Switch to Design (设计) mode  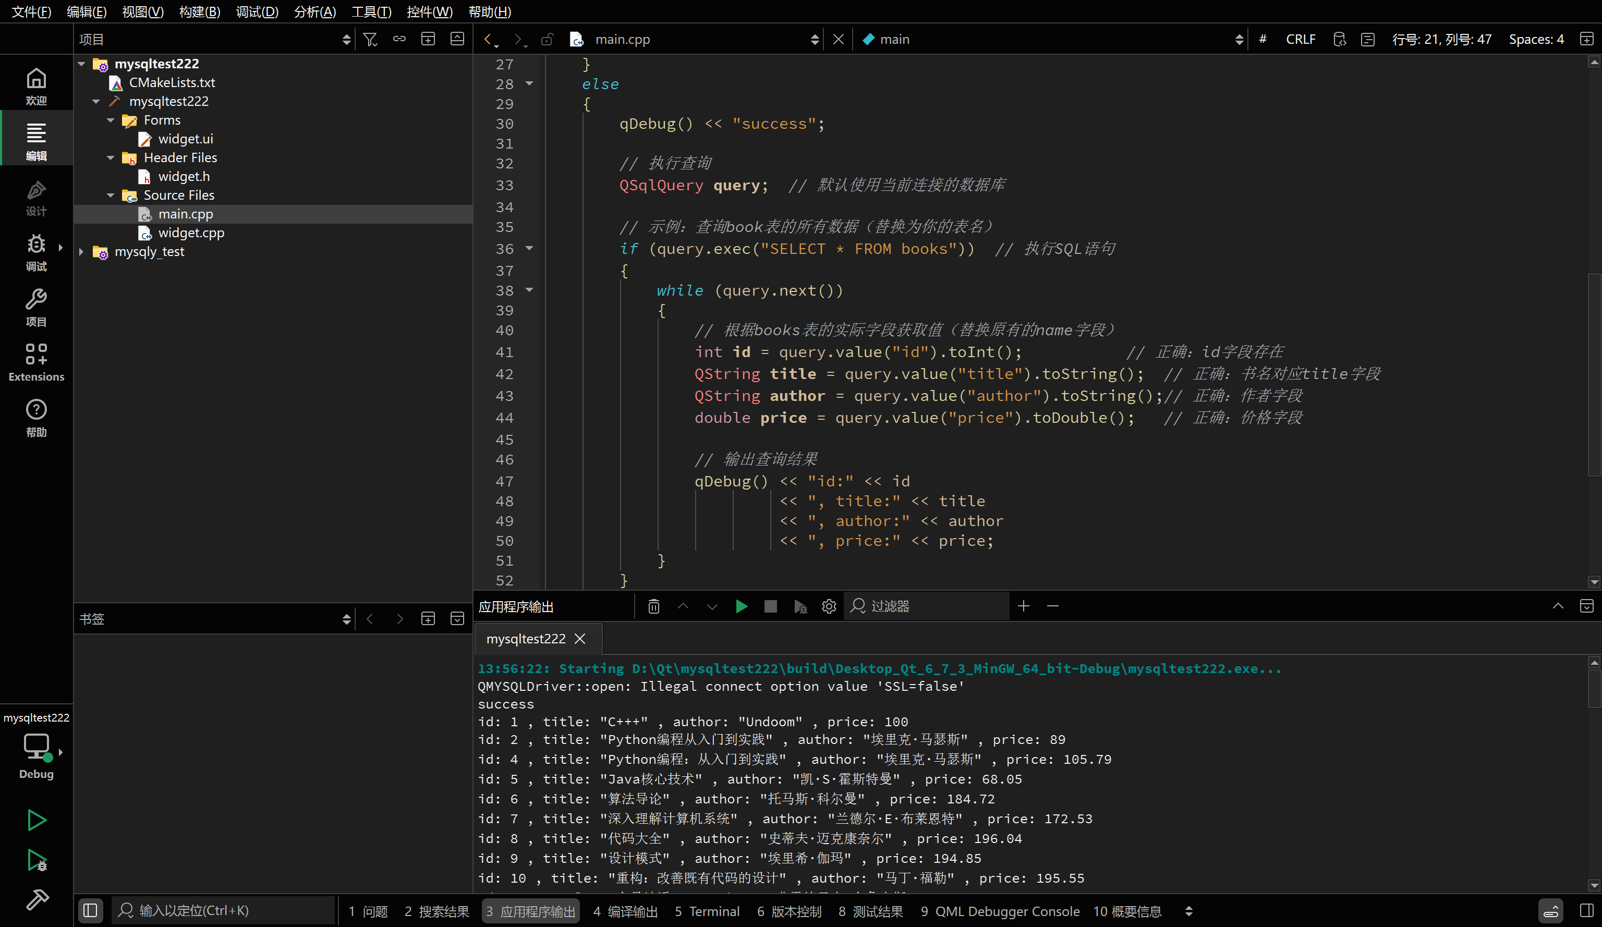[x=36, y=197]
